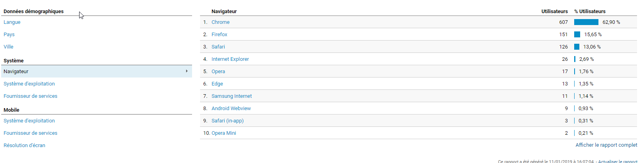This screenshot has height=163, width=639.
Task: Click the Internet Explorer link
Action: click(230, 59)
